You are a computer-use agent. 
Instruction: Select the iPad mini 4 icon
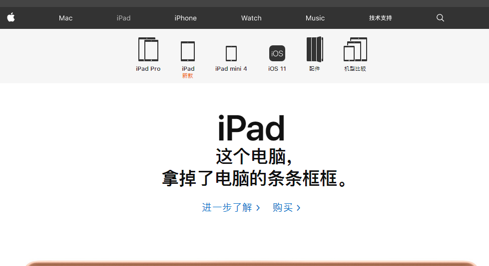click(x=231, y=53)
